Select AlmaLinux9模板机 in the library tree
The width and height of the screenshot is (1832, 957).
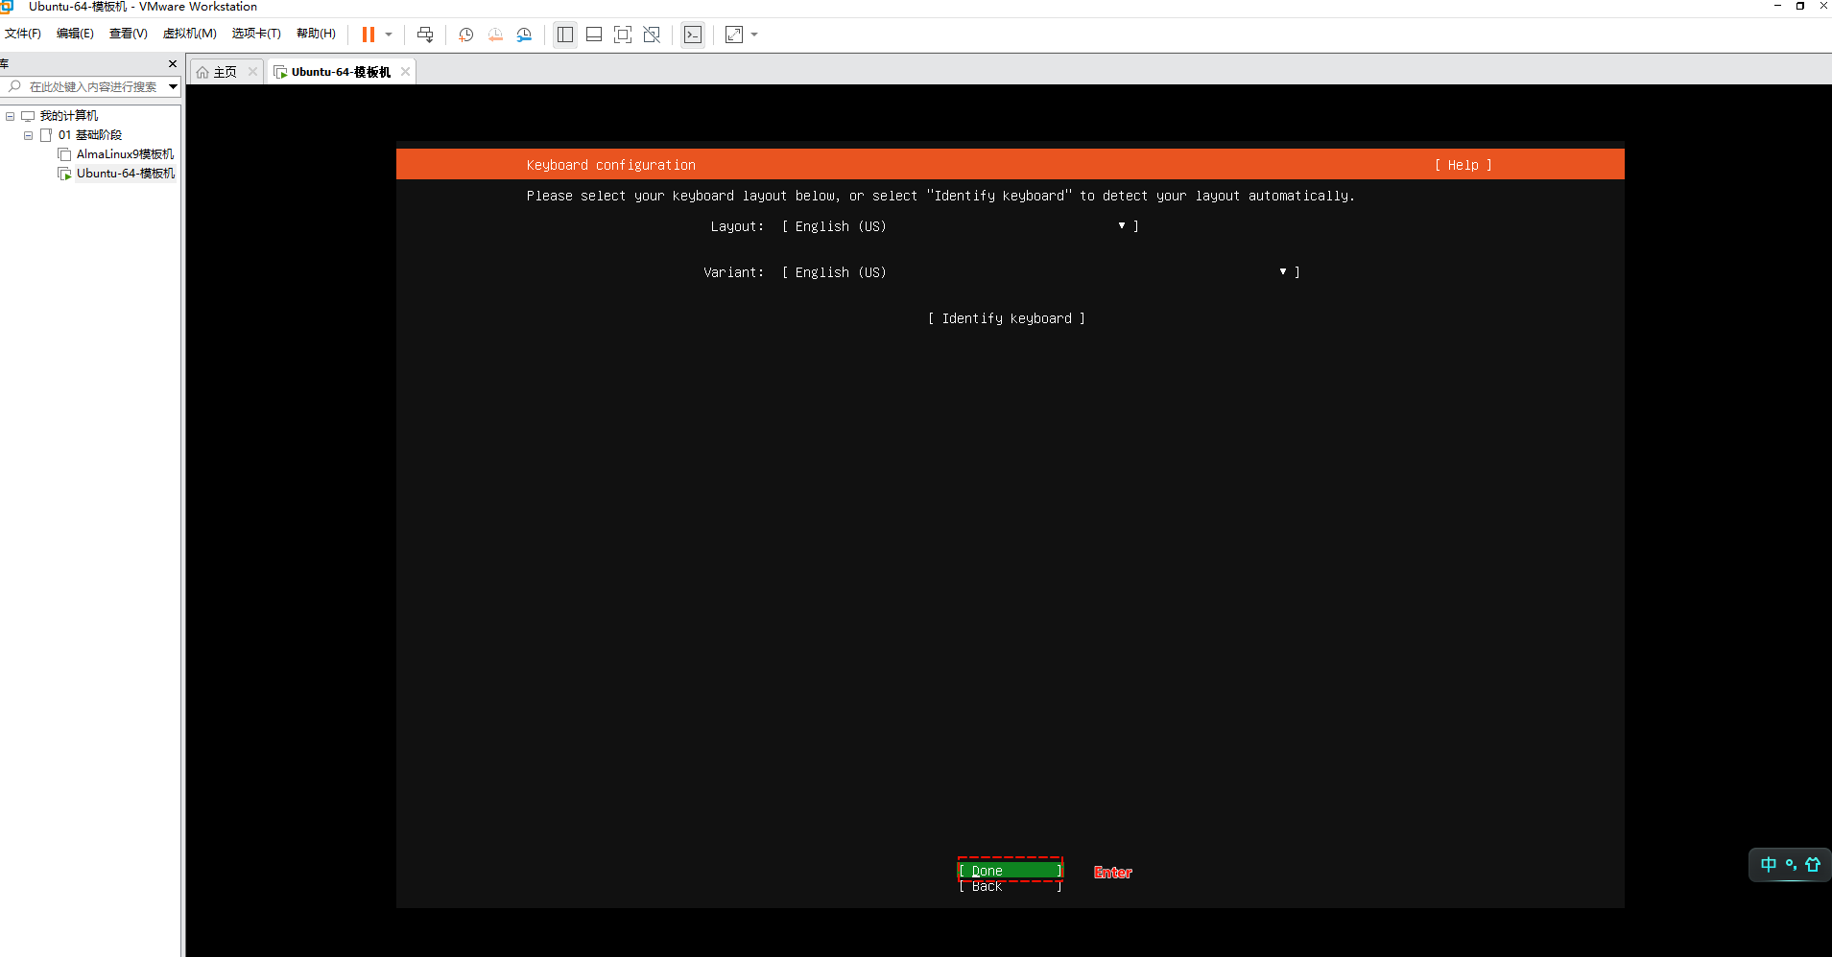click(125, 154)
